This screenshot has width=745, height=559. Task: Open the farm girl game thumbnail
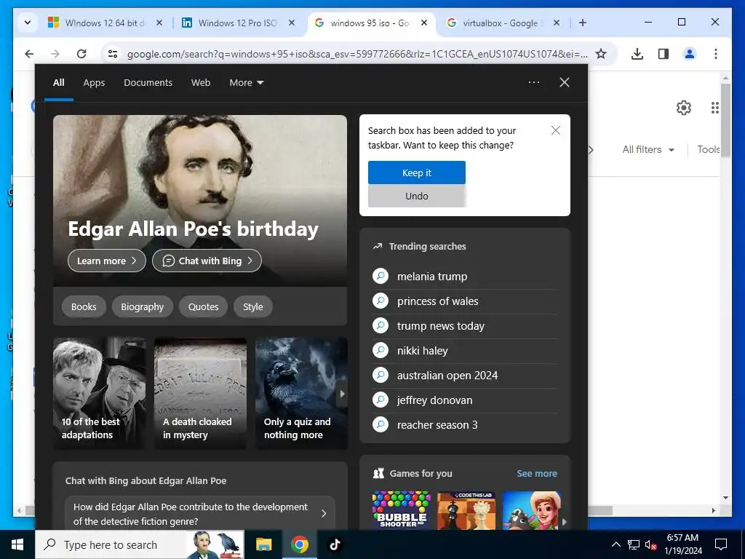click(x=531, y=510)
